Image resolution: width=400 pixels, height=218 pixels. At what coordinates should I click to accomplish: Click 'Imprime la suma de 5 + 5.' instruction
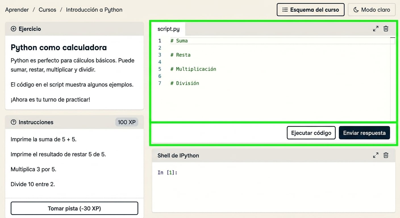pos(43,139)
